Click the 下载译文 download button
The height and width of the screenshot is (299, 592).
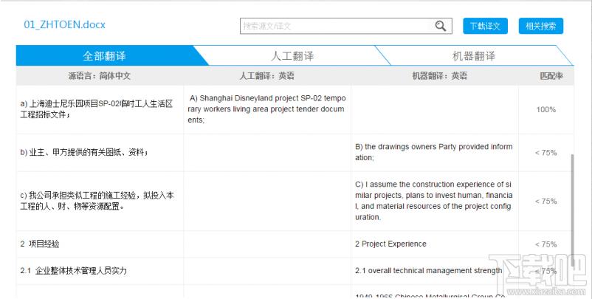[x=485, y=26]
